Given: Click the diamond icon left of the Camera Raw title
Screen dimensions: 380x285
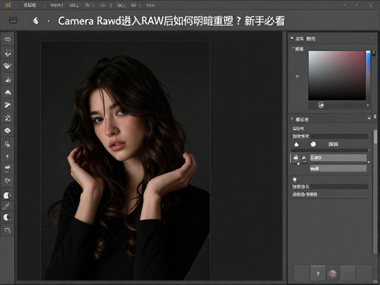Looking at the screenshot, I should pyautogui.click(x=36, y=21).
